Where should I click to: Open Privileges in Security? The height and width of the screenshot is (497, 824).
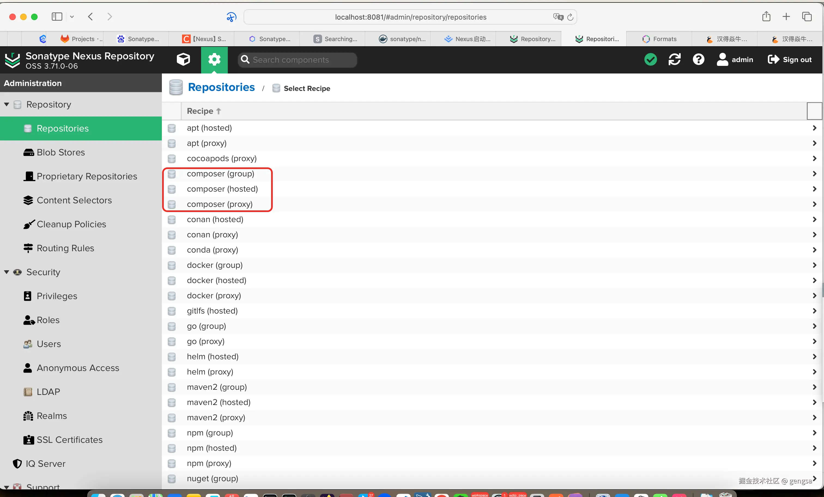pos(81,296)
